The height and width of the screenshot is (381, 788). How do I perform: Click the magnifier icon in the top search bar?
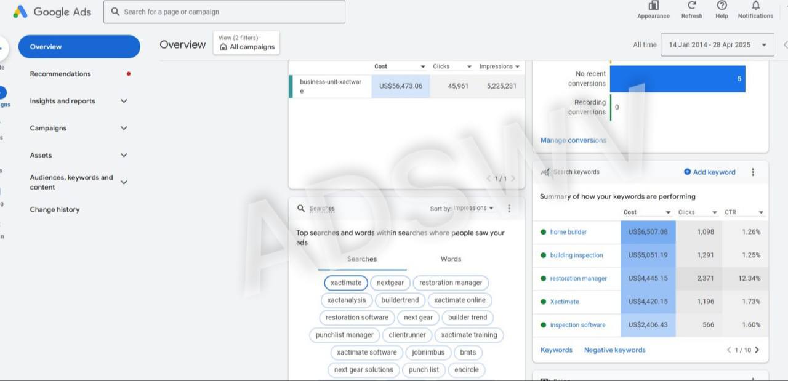[115, 12]
